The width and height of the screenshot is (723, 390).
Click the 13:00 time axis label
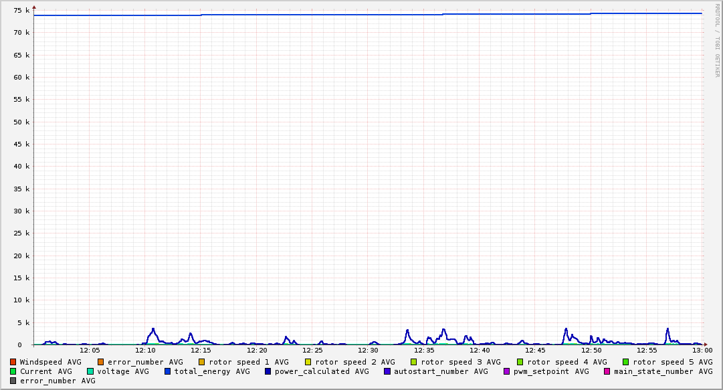(702, 350)
